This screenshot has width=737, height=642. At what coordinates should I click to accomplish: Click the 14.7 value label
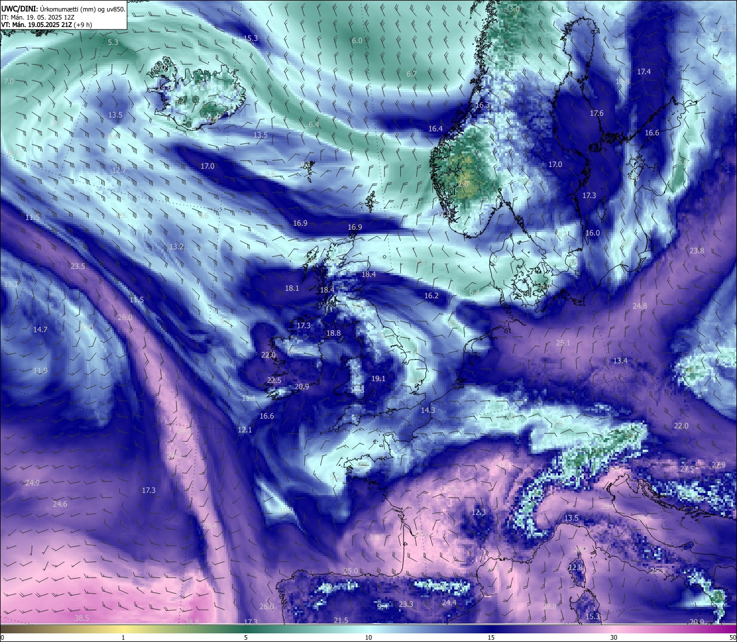[40, 329]
